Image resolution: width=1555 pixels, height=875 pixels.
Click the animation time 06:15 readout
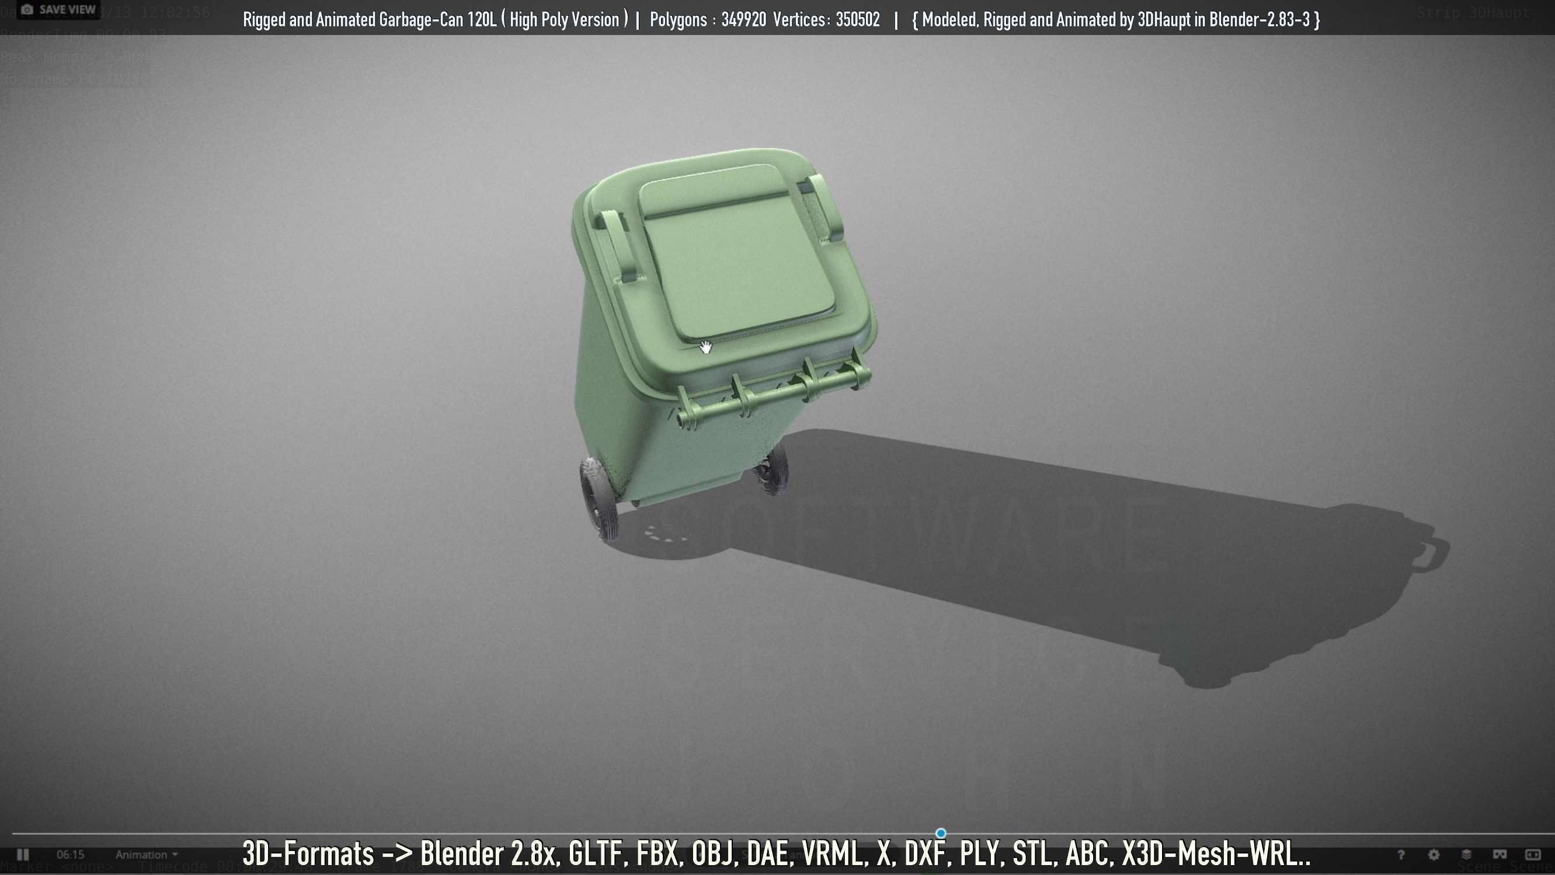[x=71, y=855]
